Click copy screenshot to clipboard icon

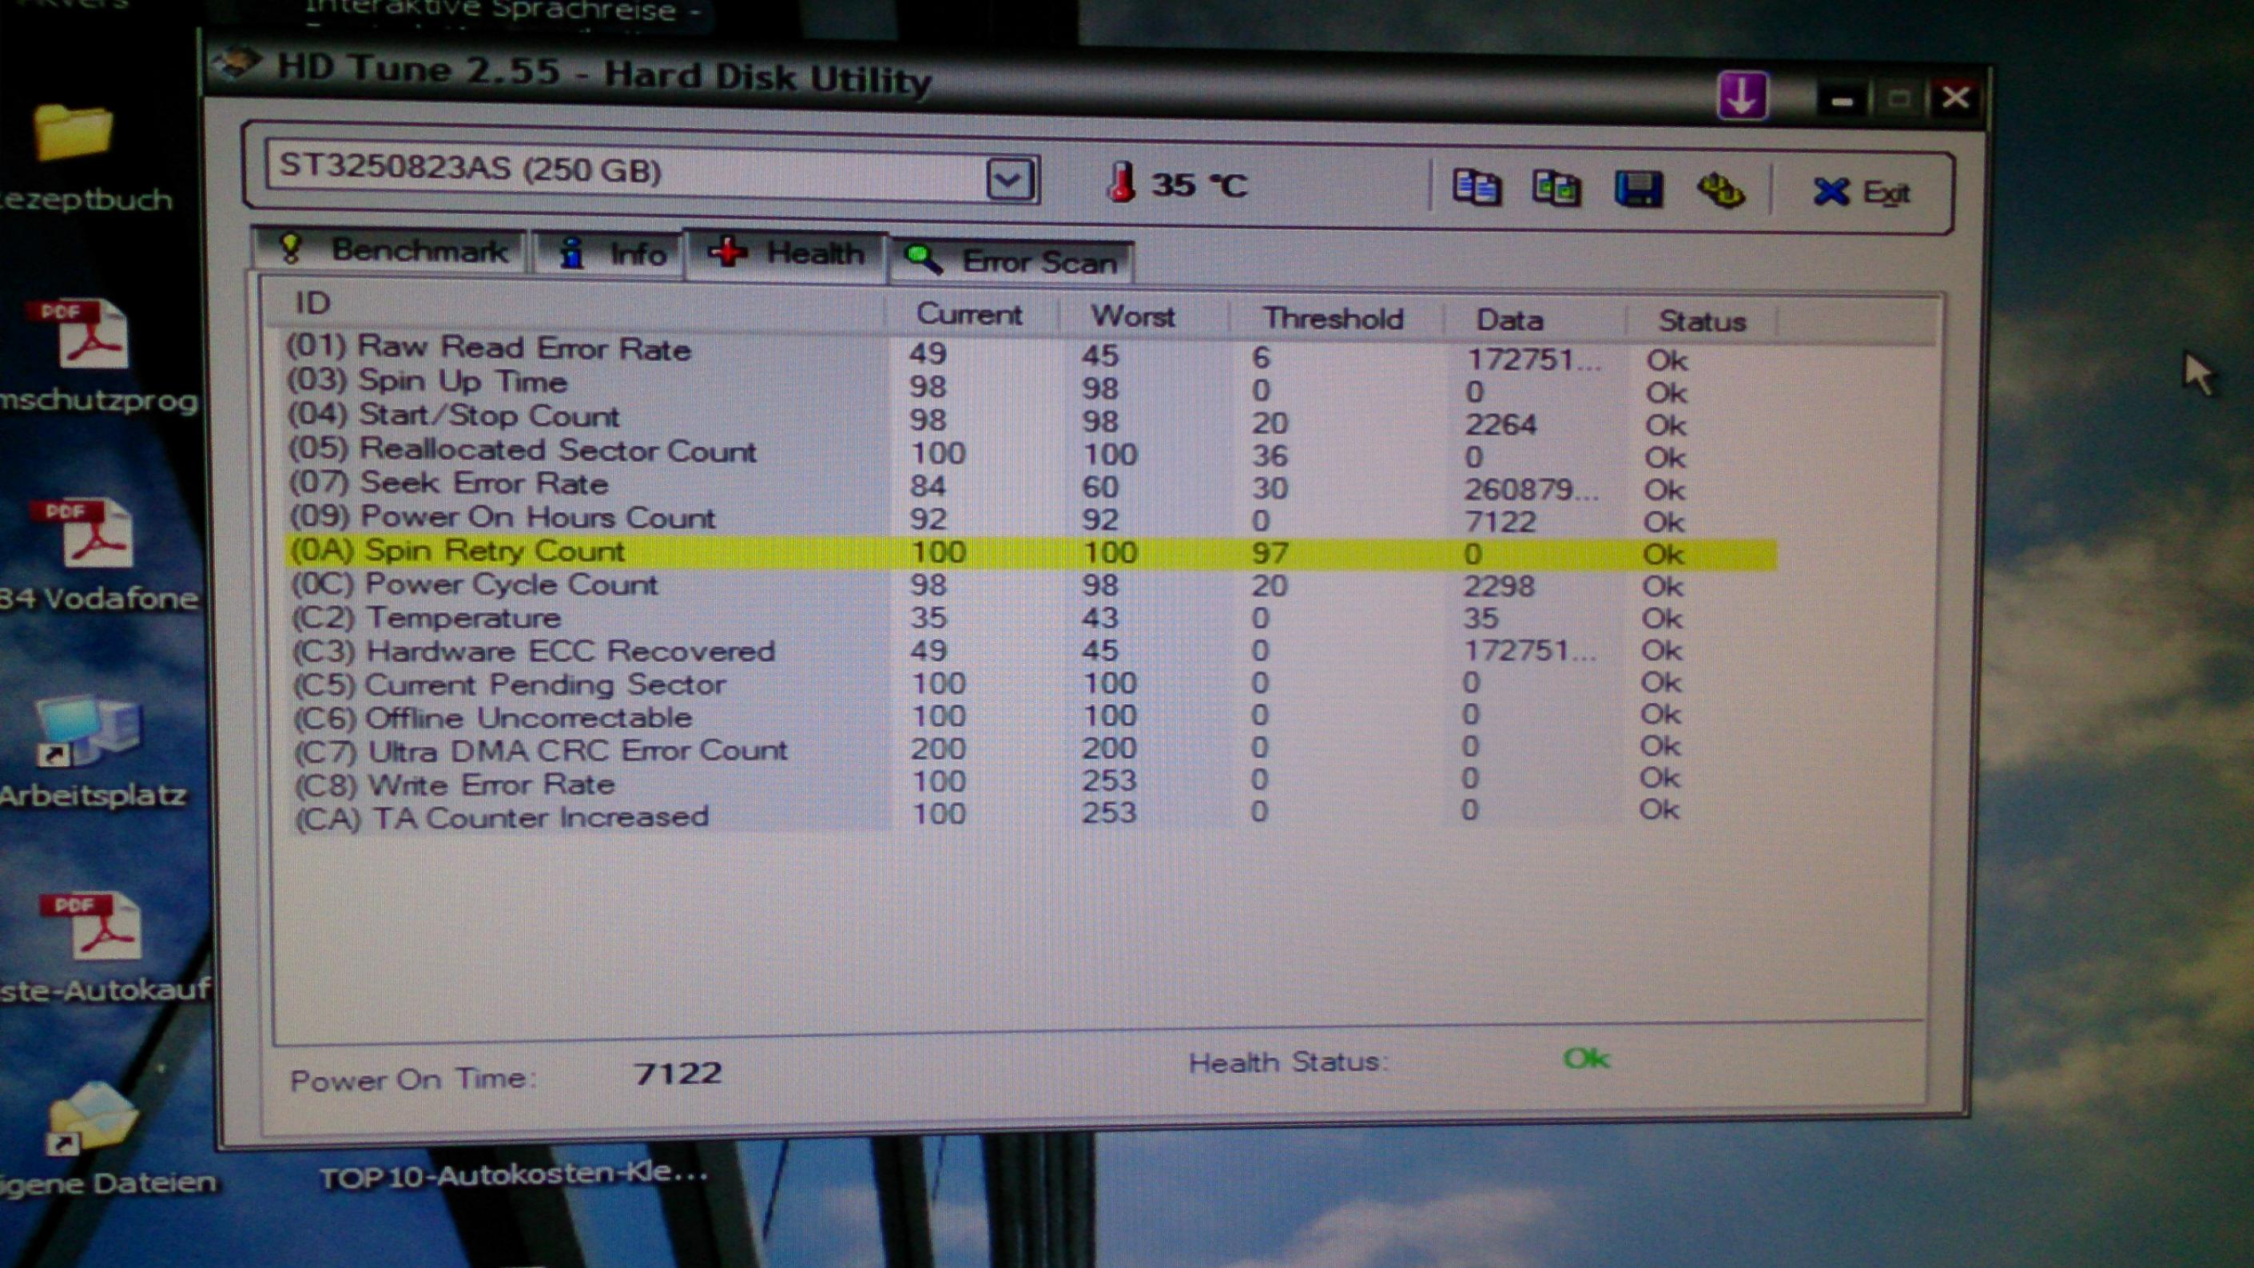tap(1556, 189)
